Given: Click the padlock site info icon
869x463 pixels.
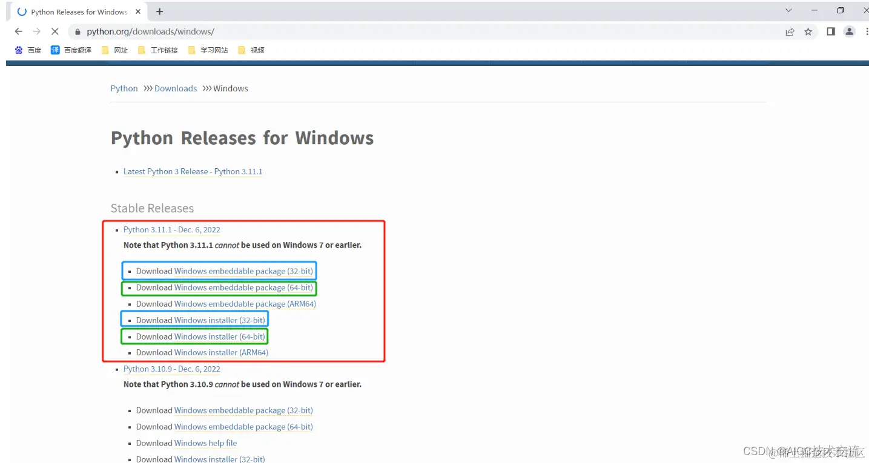Looking at the screenshot, I should 78,32.
